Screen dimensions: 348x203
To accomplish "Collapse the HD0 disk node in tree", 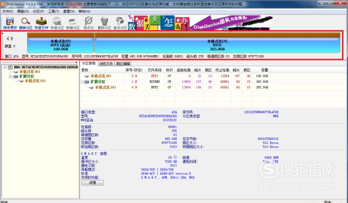I will click(x=5, y=67).
